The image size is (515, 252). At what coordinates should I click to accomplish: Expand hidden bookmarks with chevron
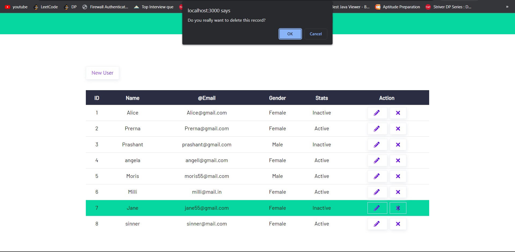click(507, 7)
